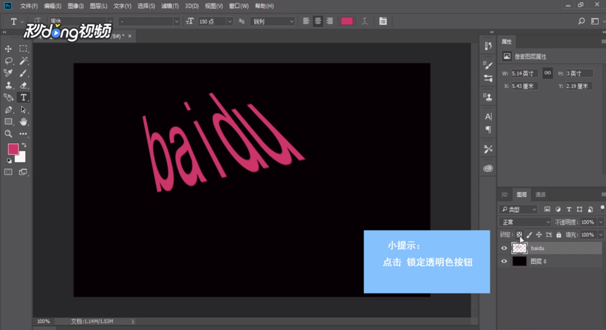Open the layer filter 类型 dropdown
Image resolution: width=606 pixels, height=330 pixels.
[518, 209]
